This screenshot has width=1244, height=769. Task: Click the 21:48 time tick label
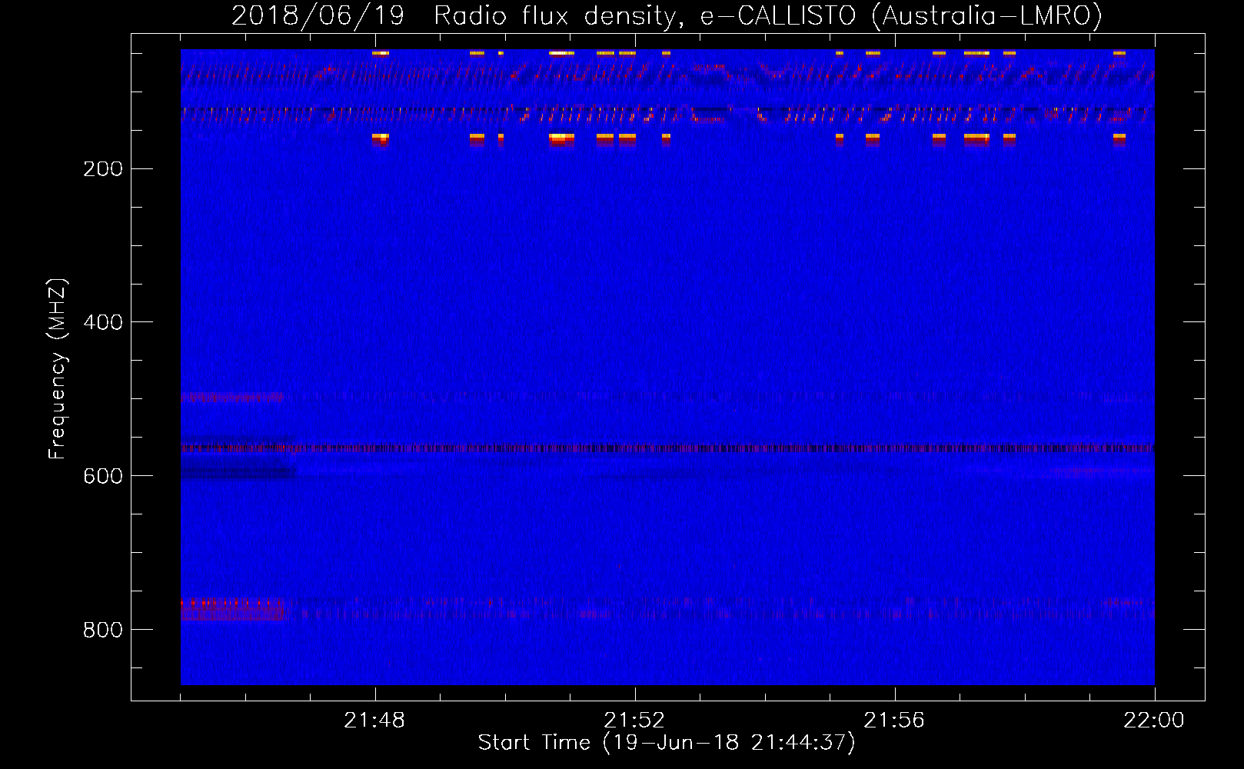click(374, 721)
